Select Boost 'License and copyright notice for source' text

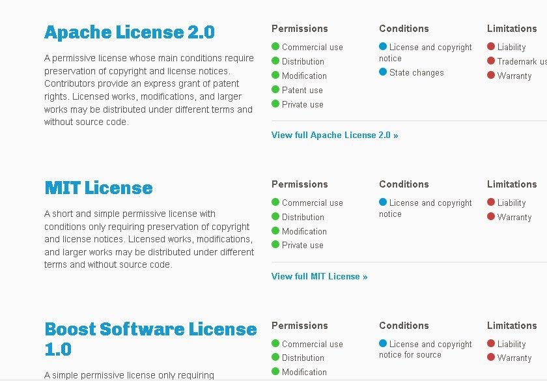click(426, 349)
